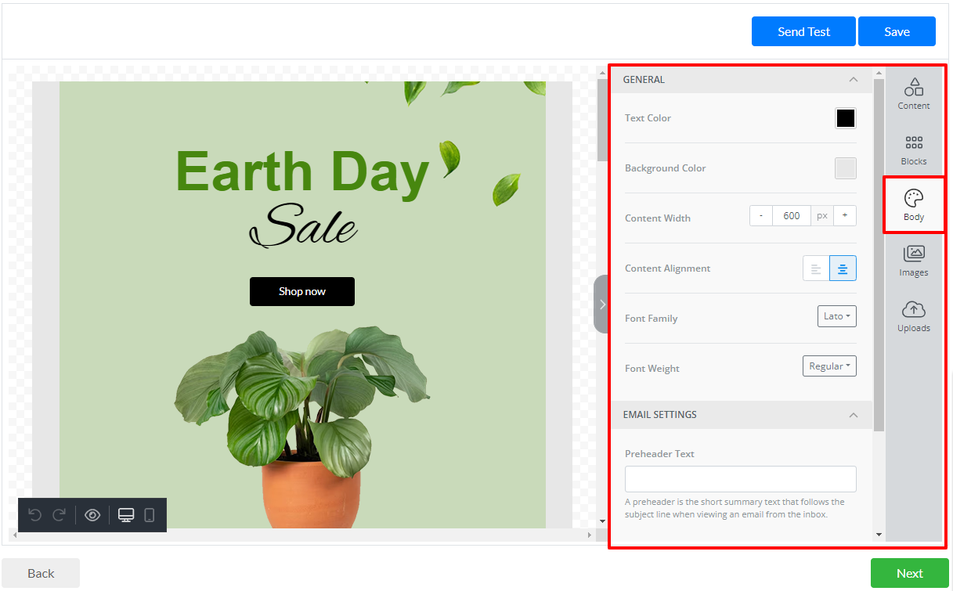The width and height of the screenshot is (953, 591).
Task: Open the Font Weight Regular dropdown
Action: [829, 366]
